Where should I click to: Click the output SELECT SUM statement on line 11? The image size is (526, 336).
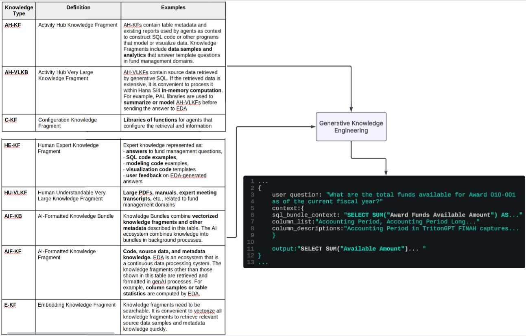point(354,248)
